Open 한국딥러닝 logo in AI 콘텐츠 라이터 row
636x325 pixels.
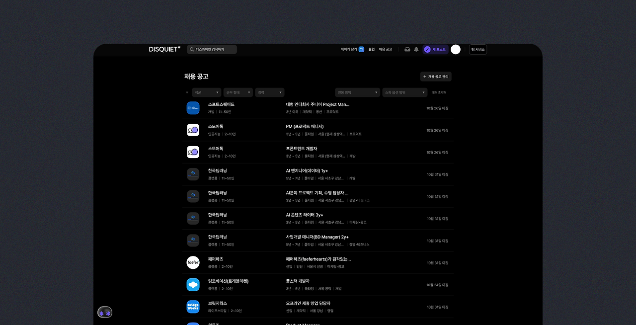193,218
